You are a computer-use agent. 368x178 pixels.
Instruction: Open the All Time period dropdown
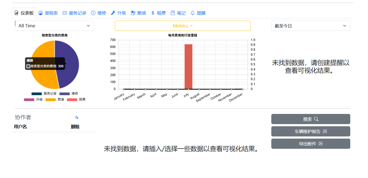click(x=55, y=26)
